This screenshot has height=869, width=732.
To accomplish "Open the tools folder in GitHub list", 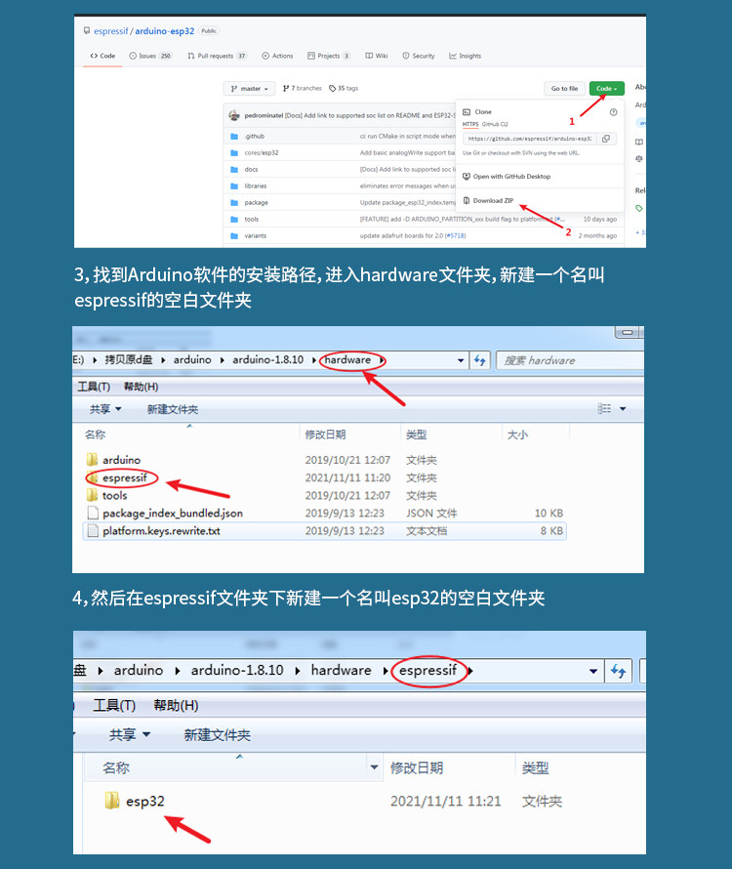I will 252,220.
